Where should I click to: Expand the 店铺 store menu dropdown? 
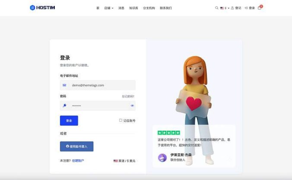[109, 8]
